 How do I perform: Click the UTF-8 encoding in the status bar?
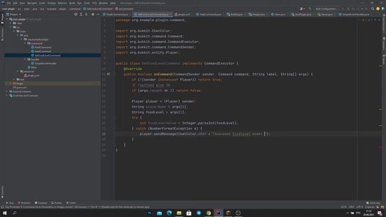[359, 207]
